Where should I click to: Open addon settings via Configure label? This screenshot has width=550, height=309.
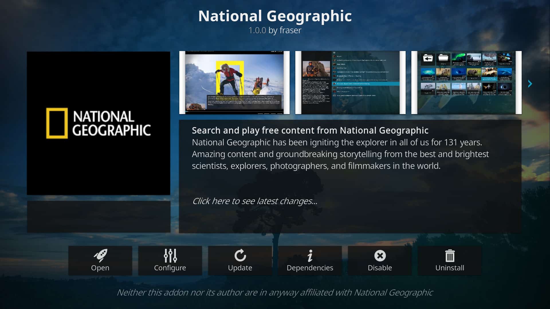tap(170, 268)
